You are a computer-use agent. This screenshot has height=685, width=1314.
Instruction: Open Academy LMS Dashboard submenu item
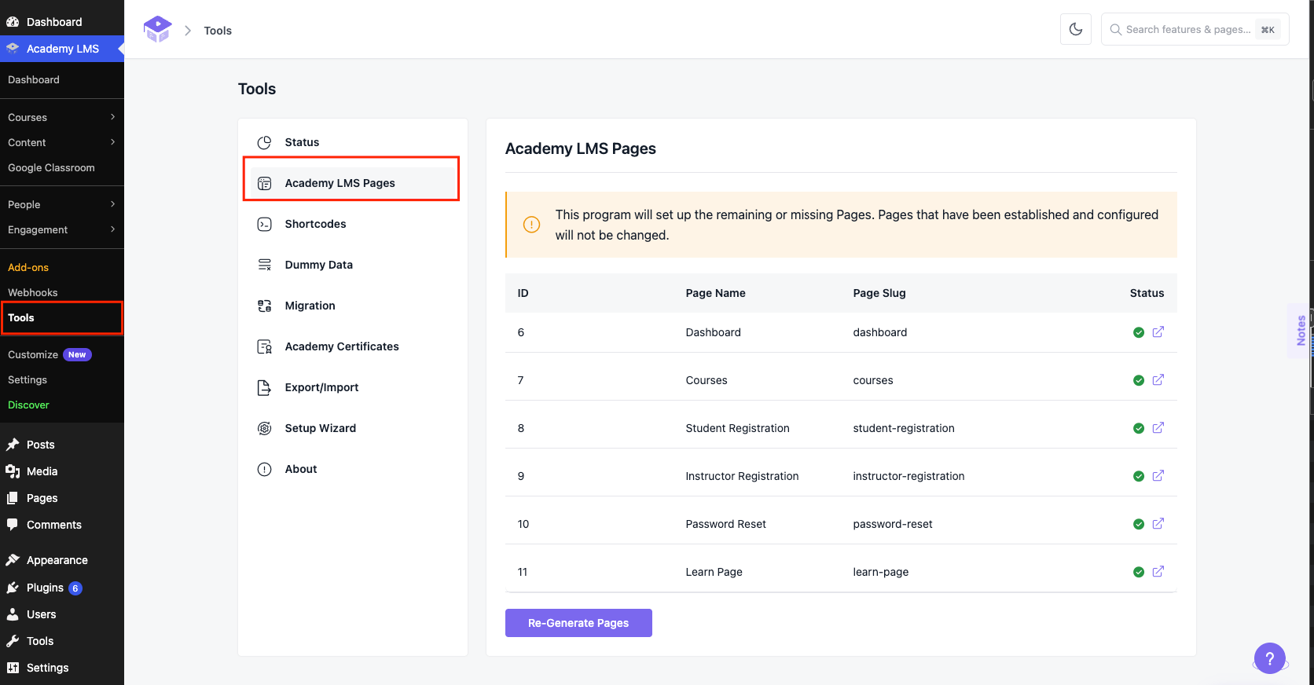[x=62, y=79]
